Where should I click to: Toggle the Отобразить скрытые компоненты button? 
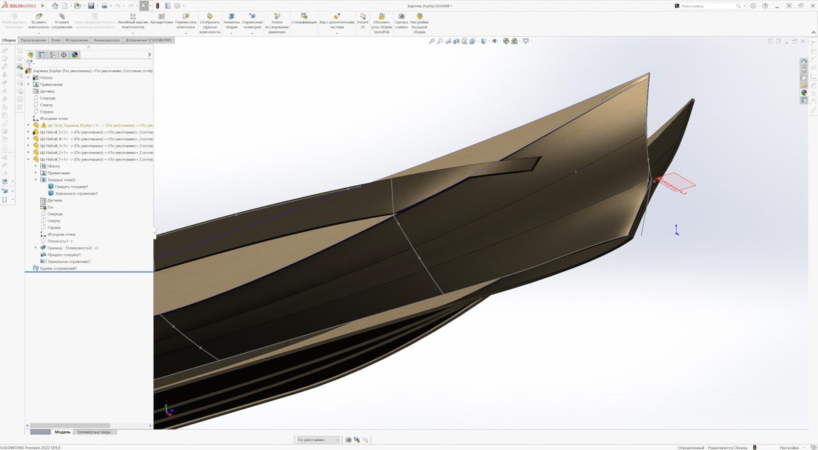click(209, 20)
